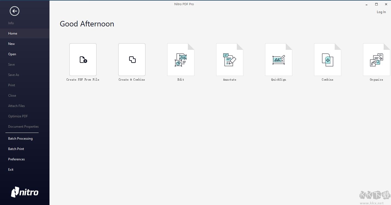The height and width of the screenshot is (205, 391).
Task: Launch the Edit tool tile
Action: (181, 60)
